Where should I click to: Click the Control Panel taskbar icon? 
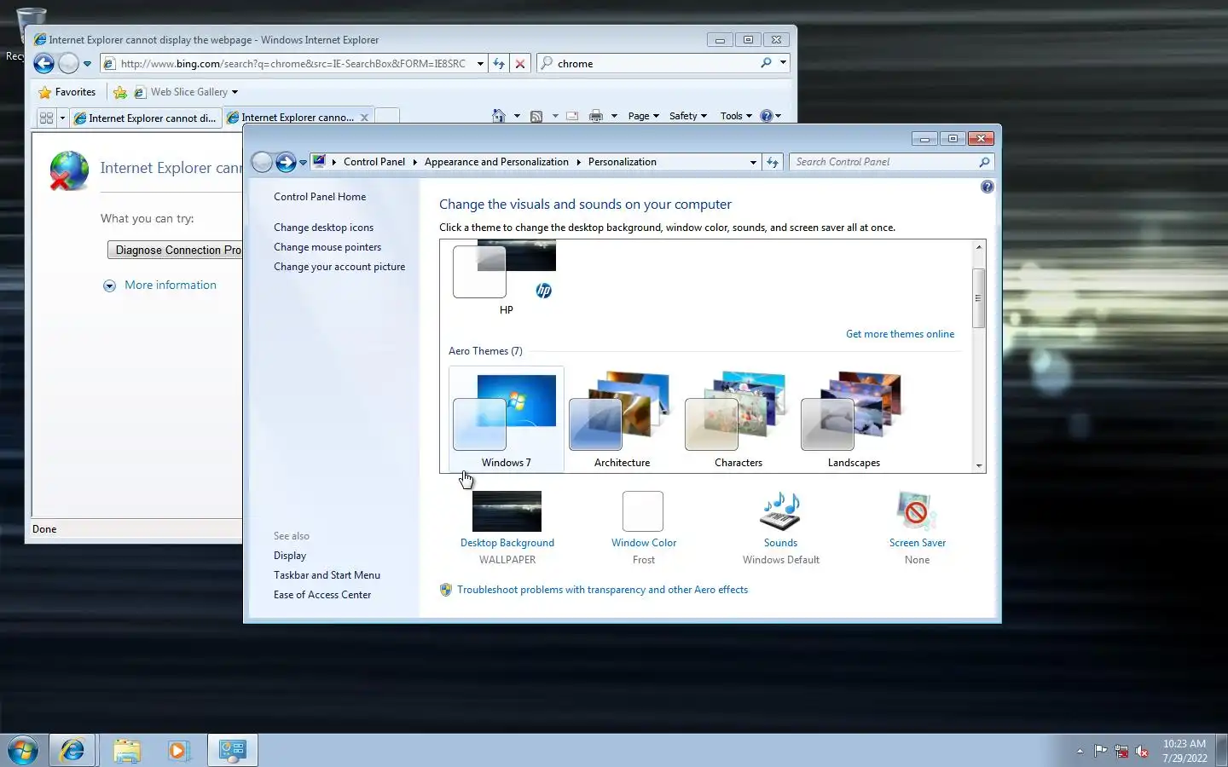232,750
